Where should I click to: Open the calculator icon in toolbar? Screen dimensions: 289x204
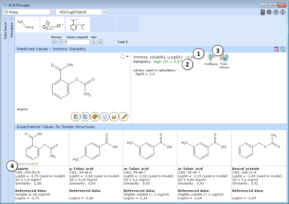coord(263,12)
